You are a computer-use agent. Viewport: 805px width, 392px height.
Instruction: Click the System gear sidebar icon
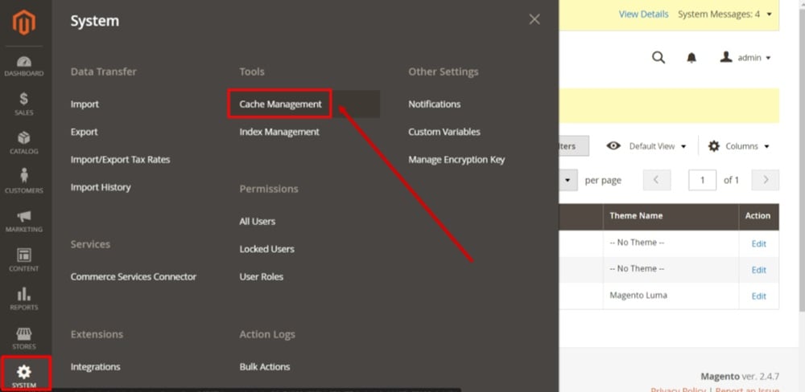point(24,374)
